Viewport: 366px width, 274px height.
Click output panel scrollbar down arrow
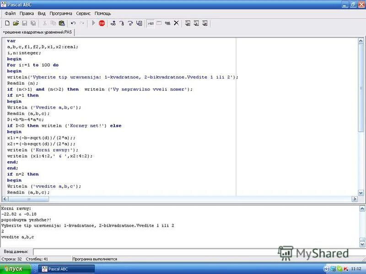pos(362,244)
